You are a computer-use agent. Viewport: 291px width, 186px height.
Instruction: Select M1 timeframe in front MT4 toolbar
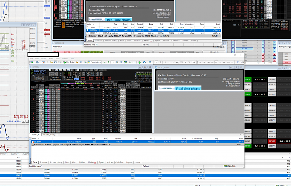tap(200, 62)
